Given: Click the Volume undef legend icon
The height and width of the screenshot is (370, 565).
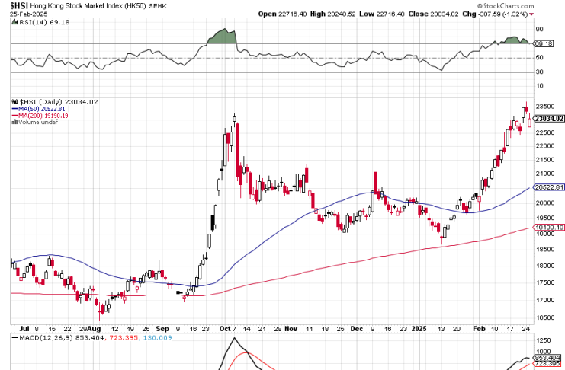Looking at the screenshot, I should (x=12, y=121).
